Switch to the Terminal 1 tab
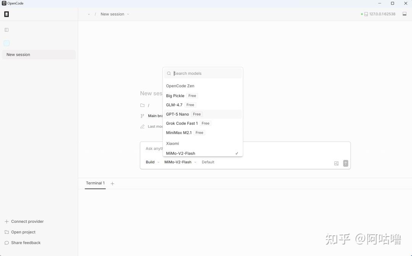The height and width of the screenshot is (256, 412). [x=95, y=183]
